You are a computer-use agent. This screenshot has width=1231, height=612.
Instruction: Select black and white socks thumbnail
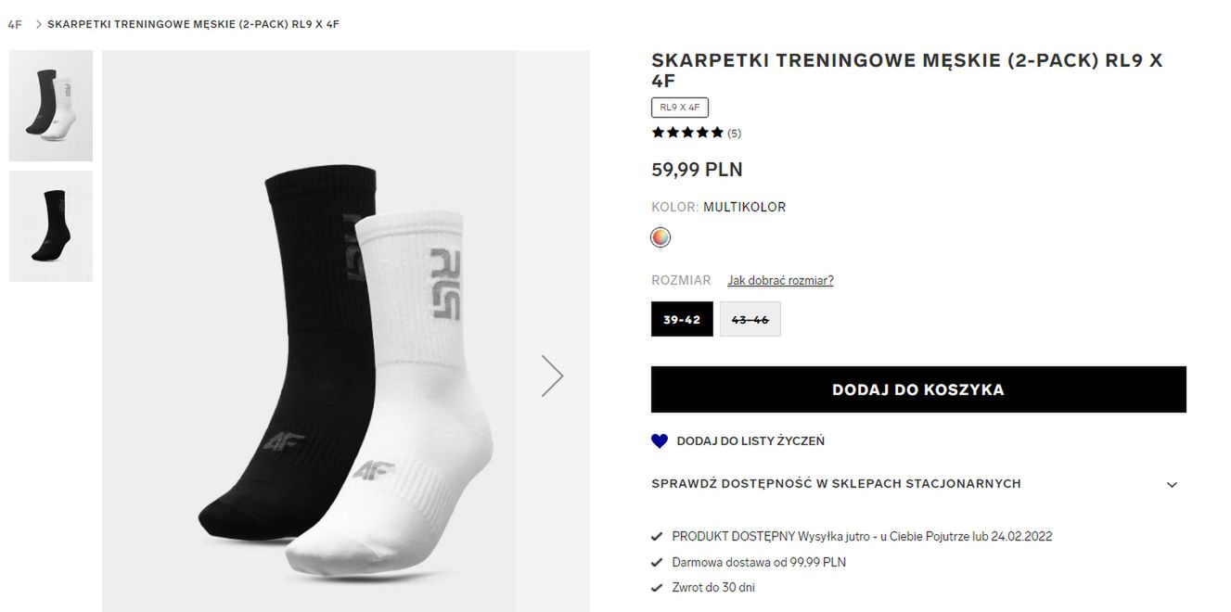pos(51,106)
